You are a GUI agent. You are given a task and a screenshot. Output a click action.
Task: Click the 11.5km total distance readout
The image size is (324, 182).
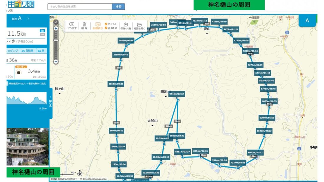(x=16, y=34)
